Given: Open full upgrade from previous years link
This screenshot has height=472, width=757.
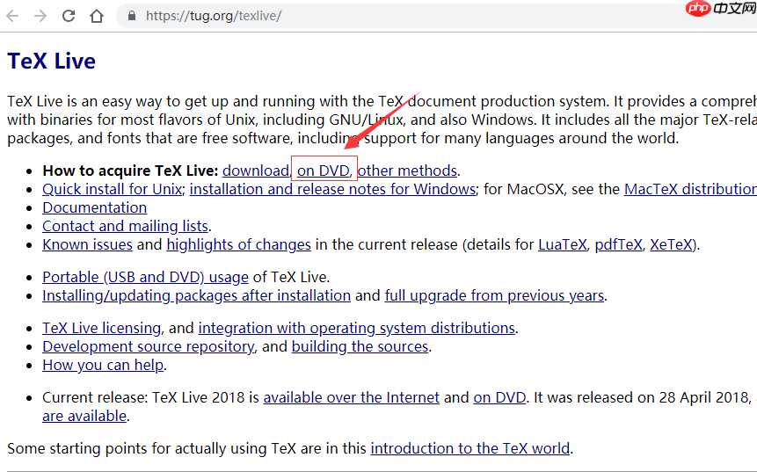Looking at the screenshot, I should point(494,296).
